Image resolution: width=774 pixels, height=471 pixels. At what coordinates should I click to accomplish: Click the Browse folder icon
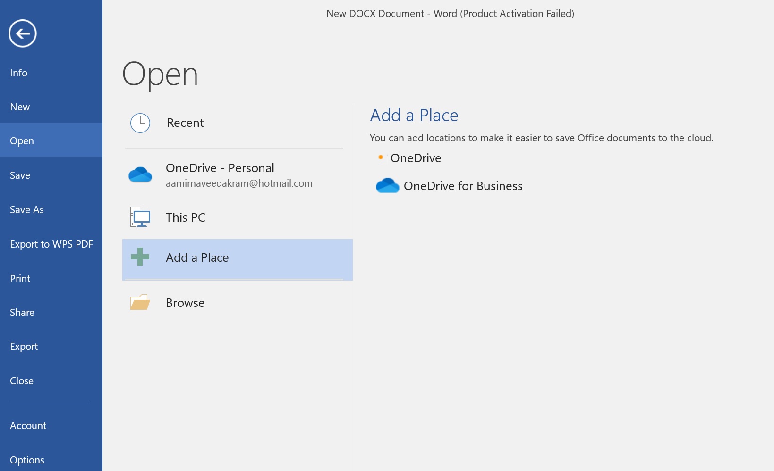point(140,303)
